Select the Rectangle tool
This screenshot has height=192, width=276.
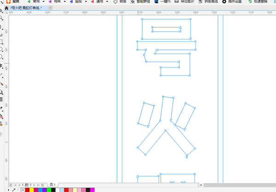[x=1, y=42]
